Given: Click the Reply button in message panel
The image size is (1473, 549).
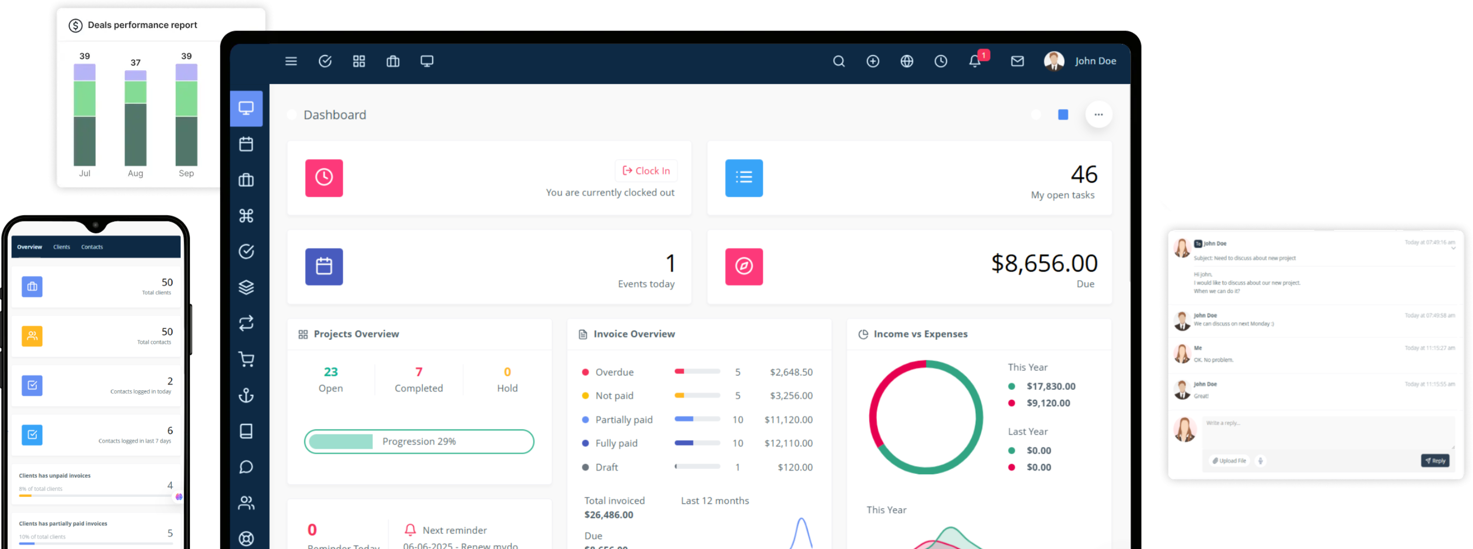Looking at the screenshot, I should [1435, 461].
